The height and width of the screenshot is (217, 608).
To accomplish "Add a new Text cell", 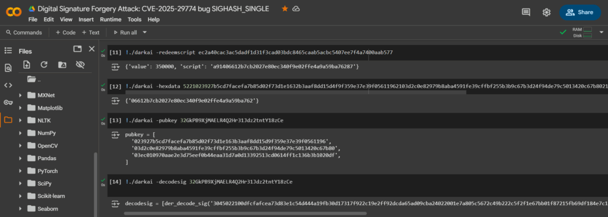I will (91, 33).
